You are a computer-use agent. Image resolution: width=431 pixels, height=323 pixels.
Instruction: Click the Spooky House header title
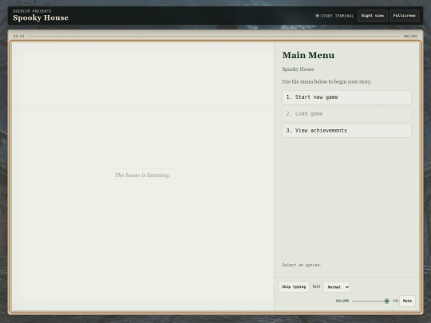[41, 18]
